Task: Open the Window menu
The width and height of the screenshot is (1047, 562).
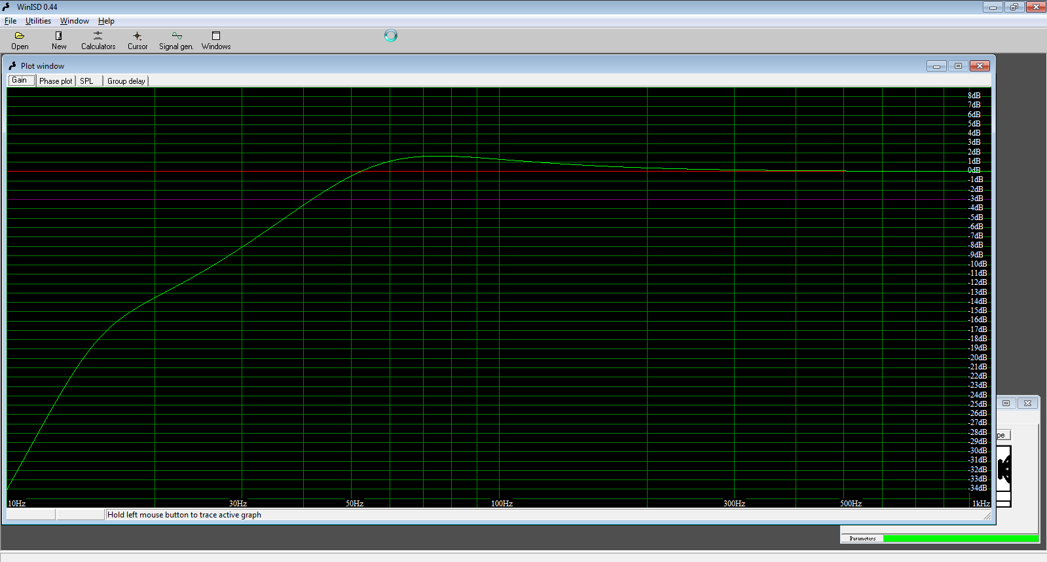Action: pos(75,21)
